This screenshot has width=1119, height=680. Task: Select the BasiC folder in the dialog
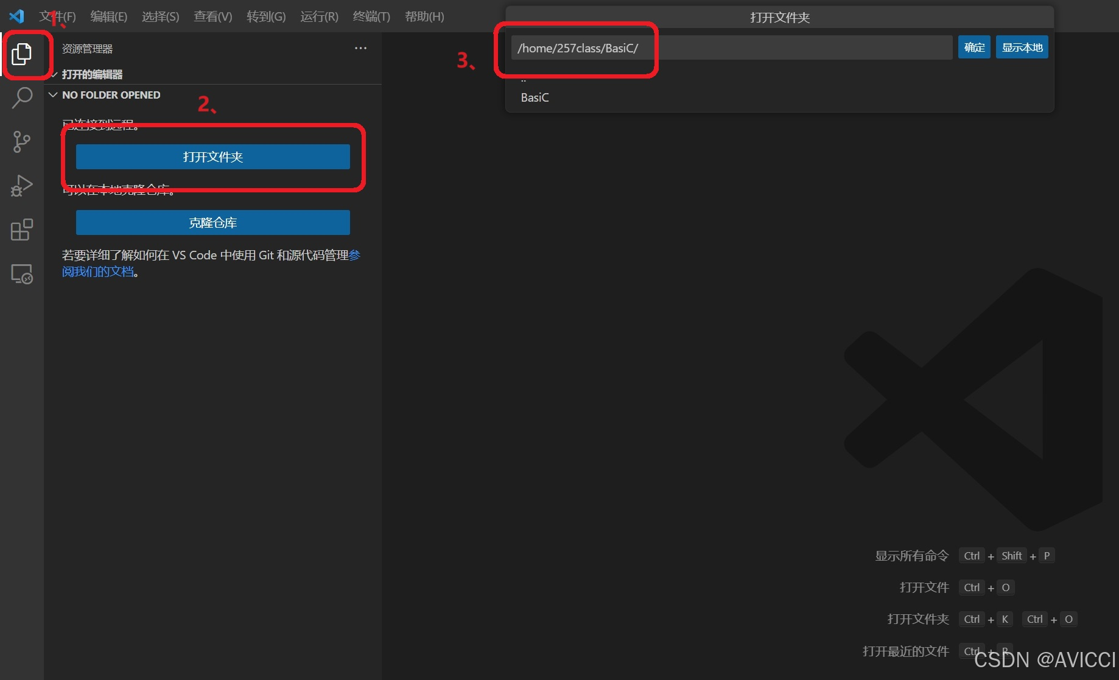[x=534, y=97]
